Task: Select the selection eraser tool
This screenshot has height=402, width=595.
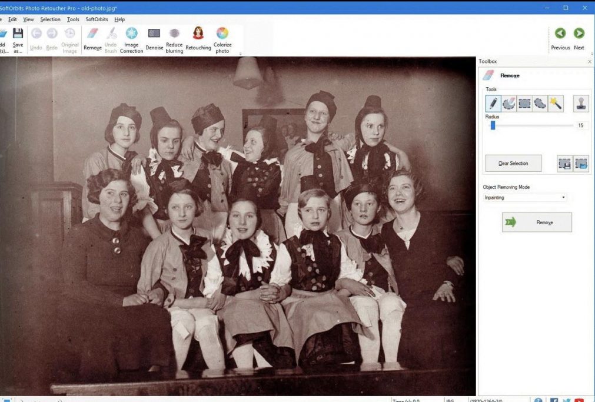Action: (x=508, y=104)
